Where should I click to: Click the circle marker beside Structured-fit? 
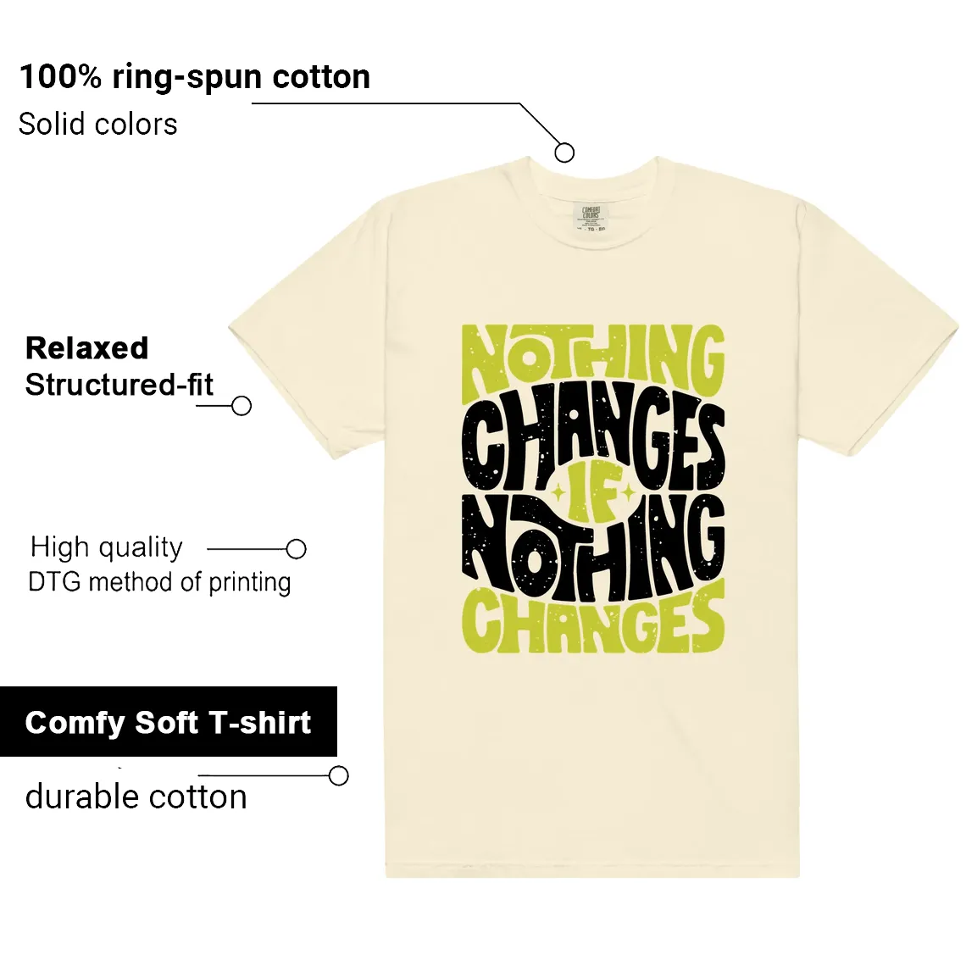coord(241,405)
